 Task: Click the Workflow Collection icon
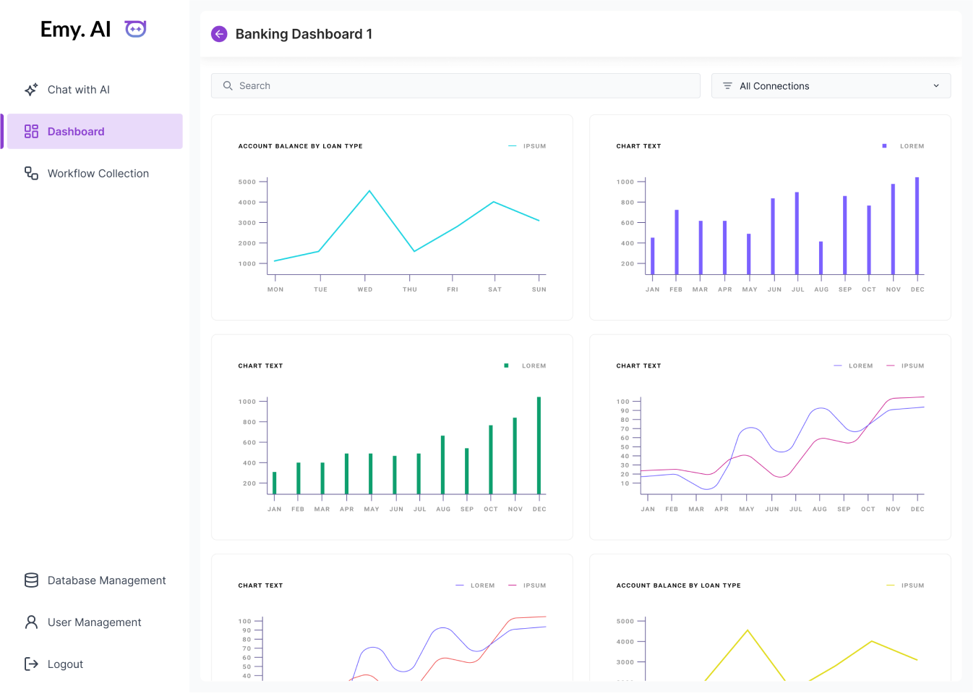coord(31,174)
